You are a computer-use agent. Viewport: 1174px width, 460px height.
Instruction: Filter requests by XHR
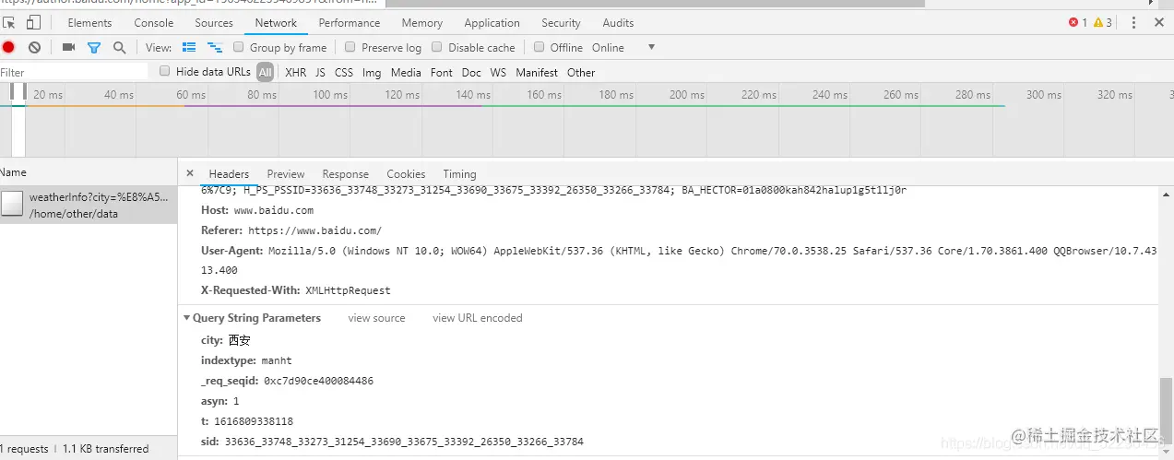(x=296, y=72)
